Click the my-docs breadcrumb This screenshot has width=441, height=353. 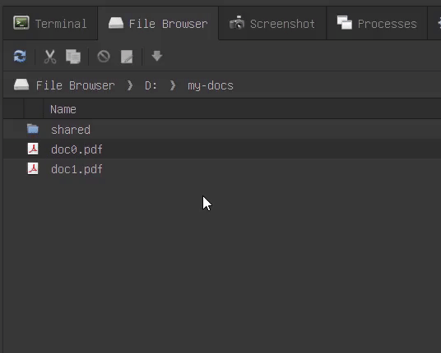click(211, 85)
